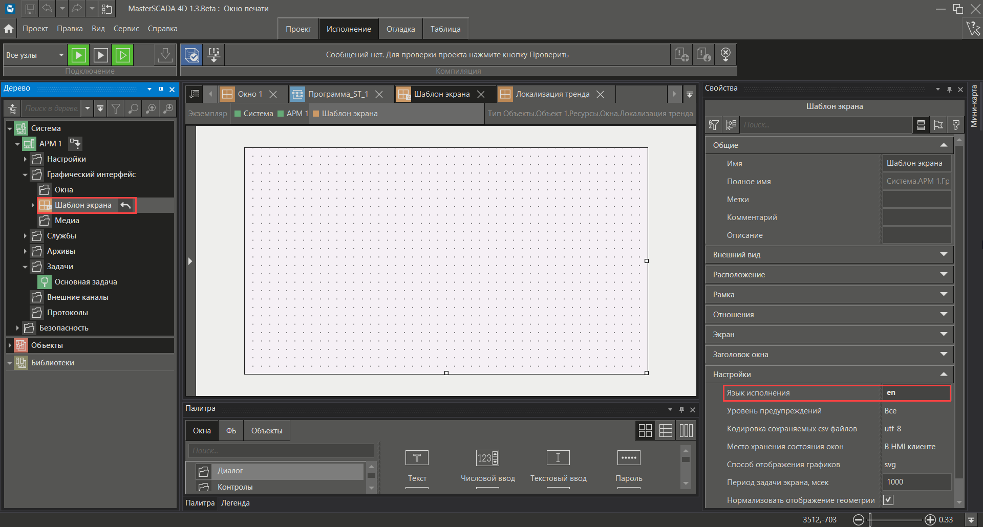
Task: Click zoom in plus icon in status bar
Action: click(930, 520)
